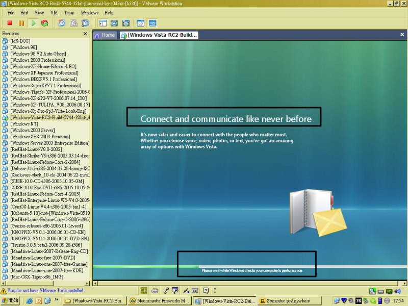Open Symantec pcAnywhere taskbar button
Viewport: 408px width, 306px height.
tap(290, 300)
